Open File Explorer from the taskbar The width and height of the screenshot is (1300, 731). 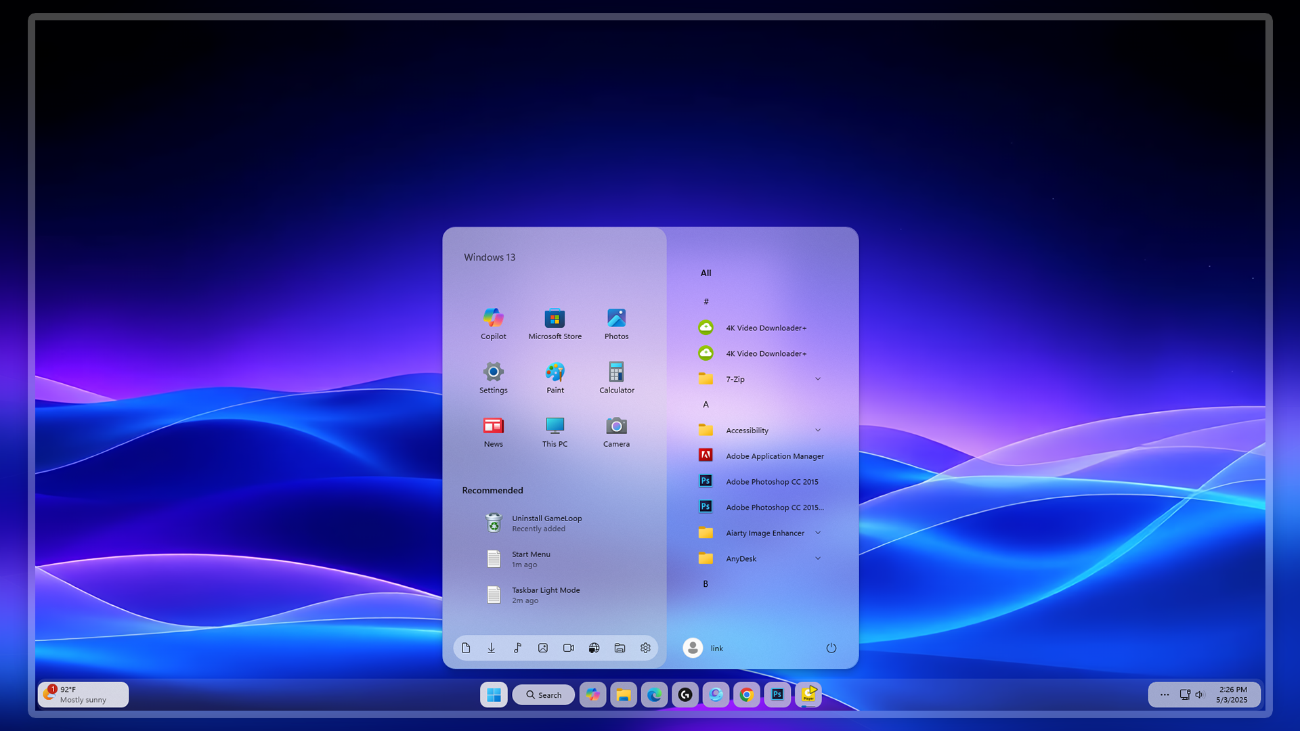(x=624, y=694)
